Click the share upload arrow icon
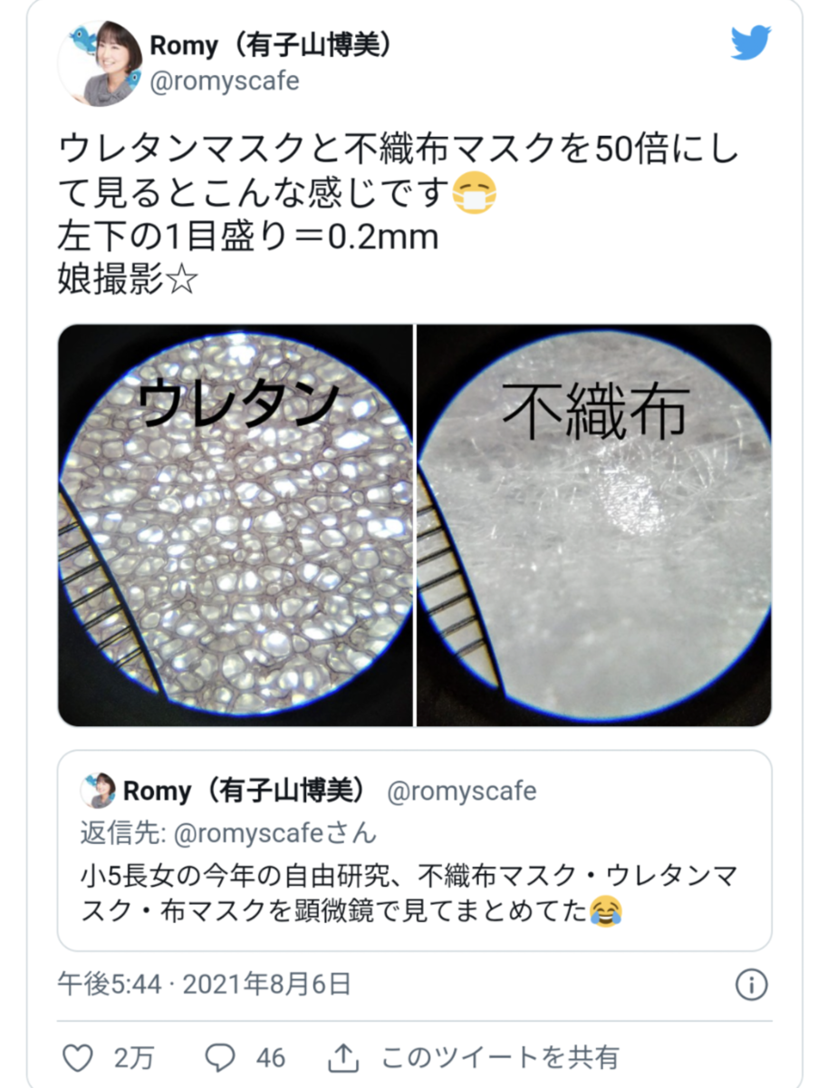 [343, 1056]
